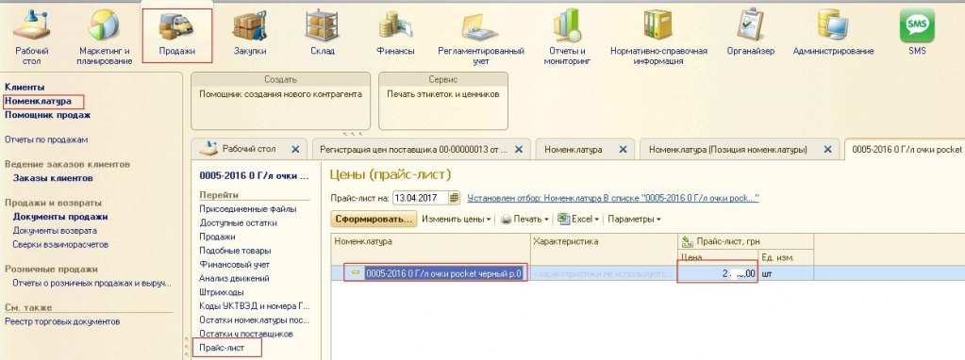Click the price cell in the row
Viewport: 965px width, 360px height.
(717, 274)
